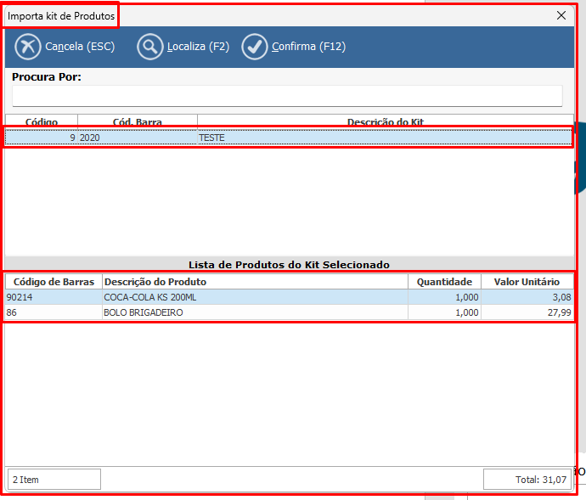Focus the Procura Por search field
Image resolution: width=586 pixels, height=500 pixels.
[x=287, y=95]
